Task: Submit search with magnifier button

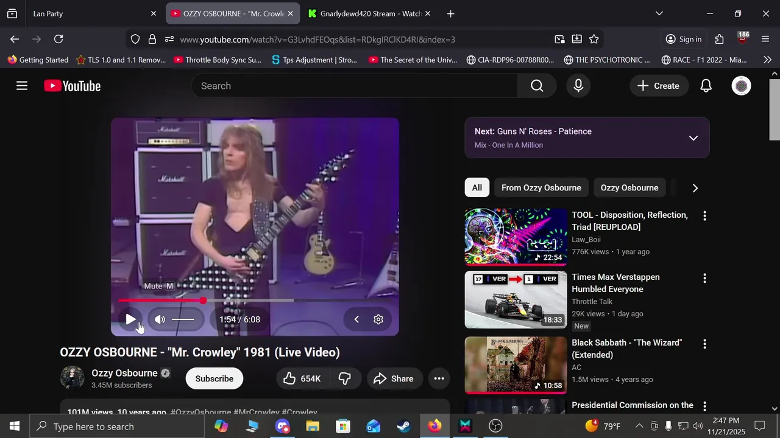Action: [x=537, y=86]
